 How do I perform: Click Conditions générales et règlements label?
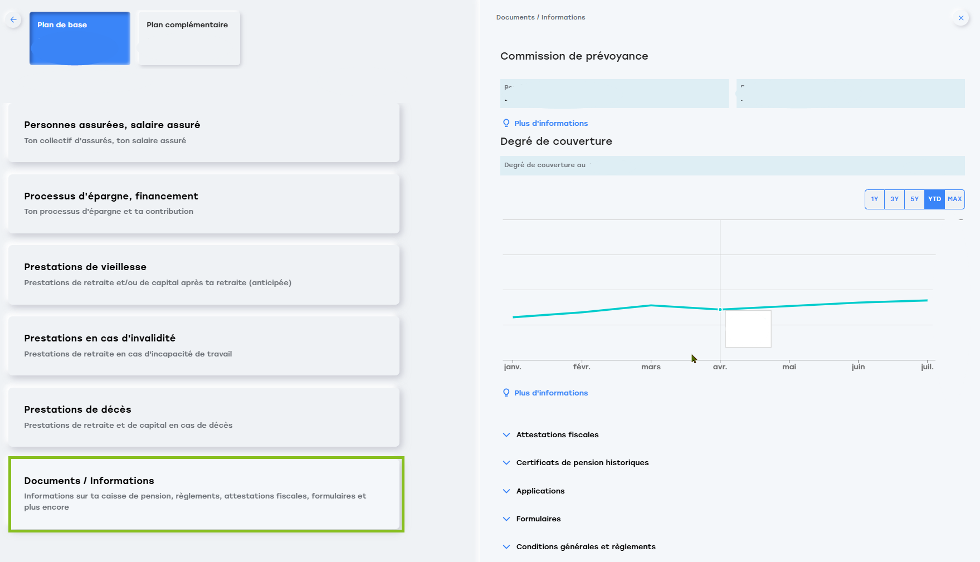(x=586, y=546)
